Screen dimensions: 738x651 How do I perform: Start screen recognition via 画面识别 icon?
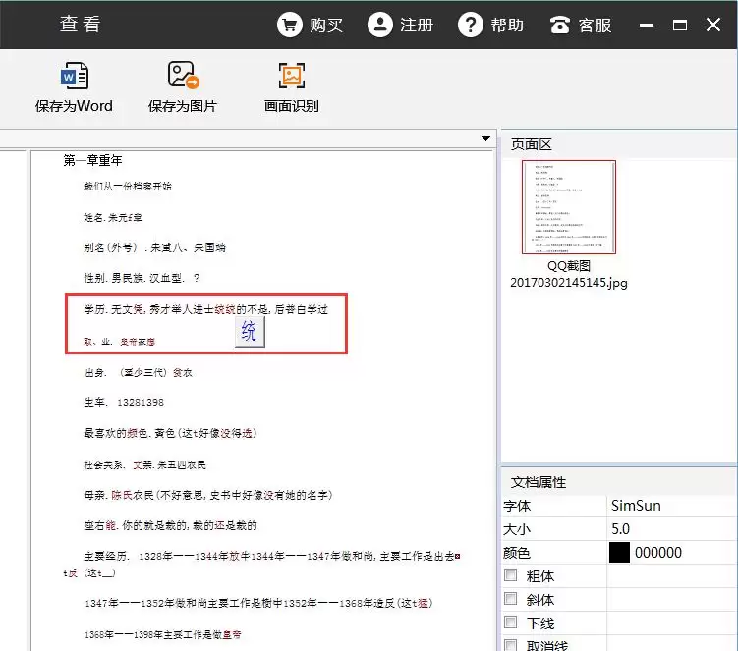pos(291,76)
